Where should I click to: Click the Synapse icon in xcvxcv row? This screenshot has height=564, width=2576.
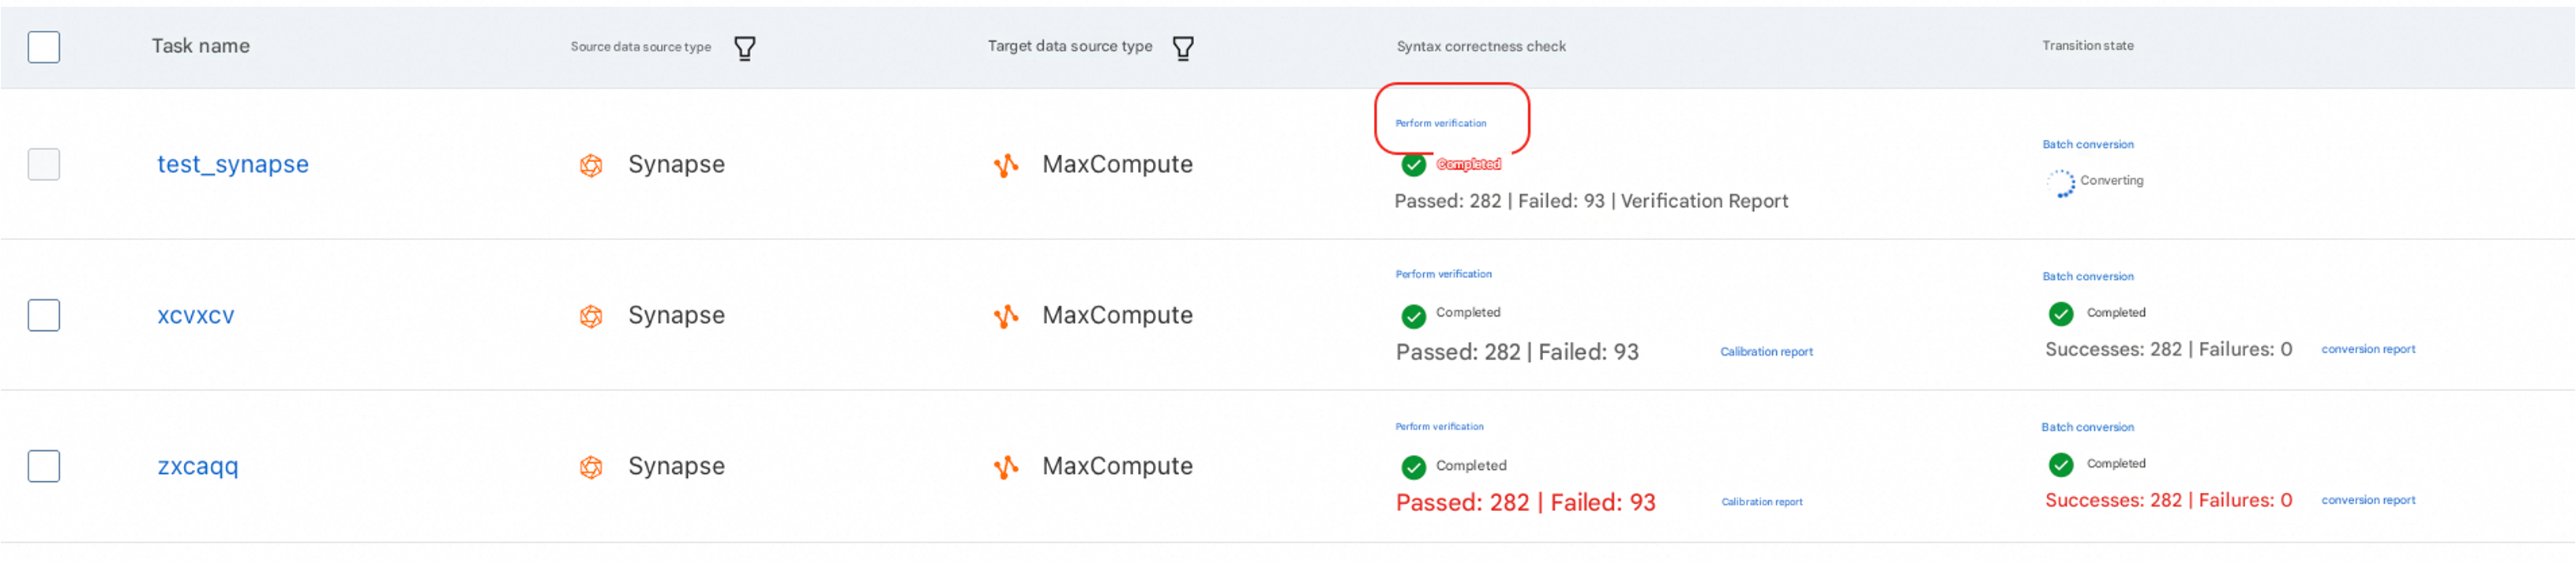(x=591, y=316)
